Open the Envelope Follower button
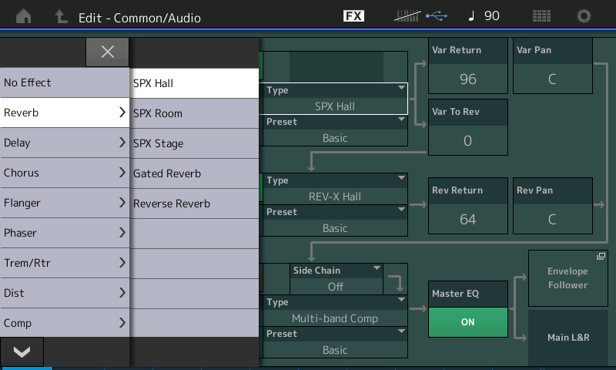 (x=568, y=278)
